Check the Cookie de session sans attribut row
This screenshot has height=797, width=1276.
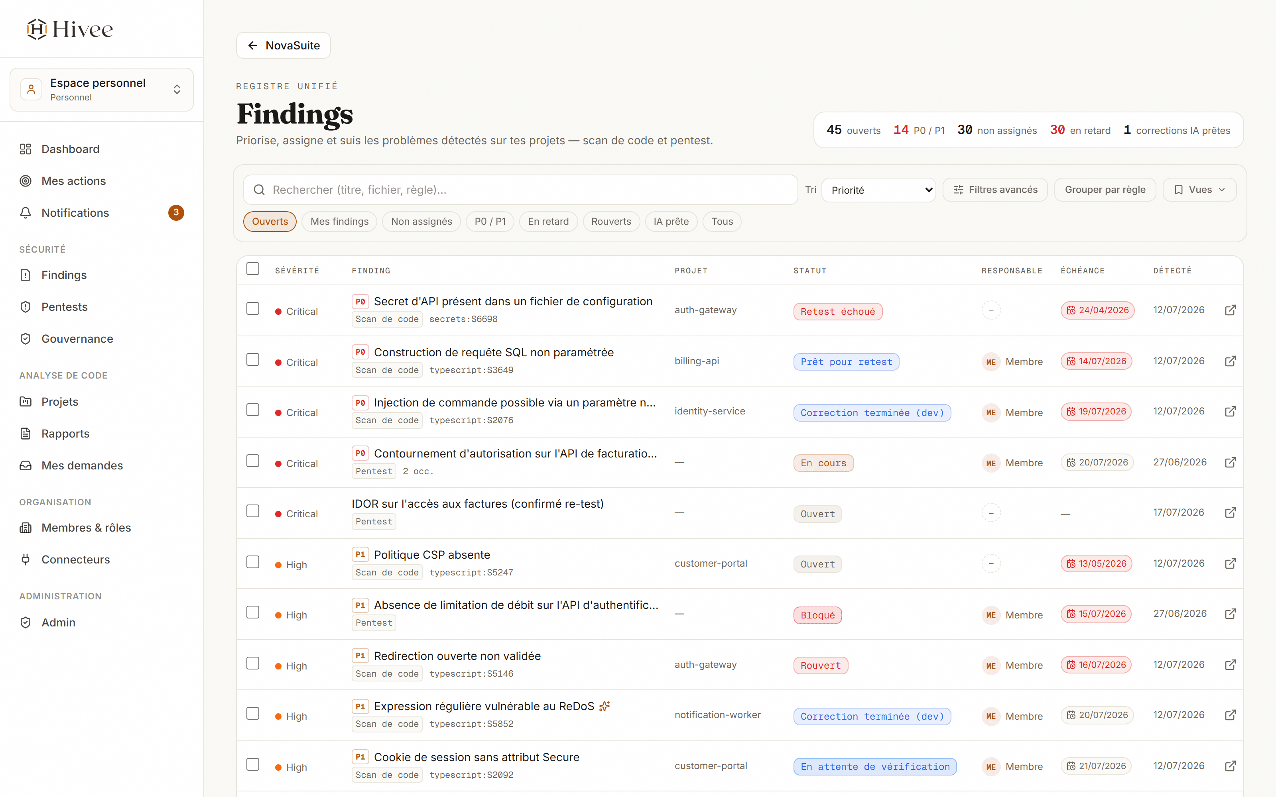coord(253,764)
